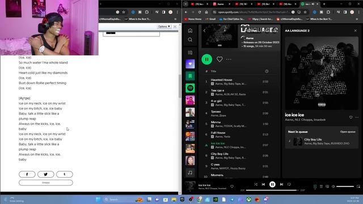Switch to the Spotify browser tab
This screenshot has height=204, width=363.
[x=309, y=4]
